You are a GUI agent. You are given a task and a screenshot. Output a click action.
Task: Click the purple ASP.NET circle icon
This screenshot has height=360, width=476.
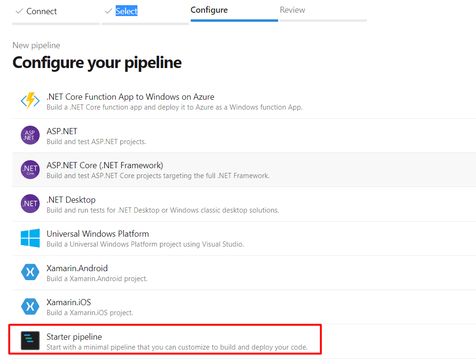tap(30, 135)
